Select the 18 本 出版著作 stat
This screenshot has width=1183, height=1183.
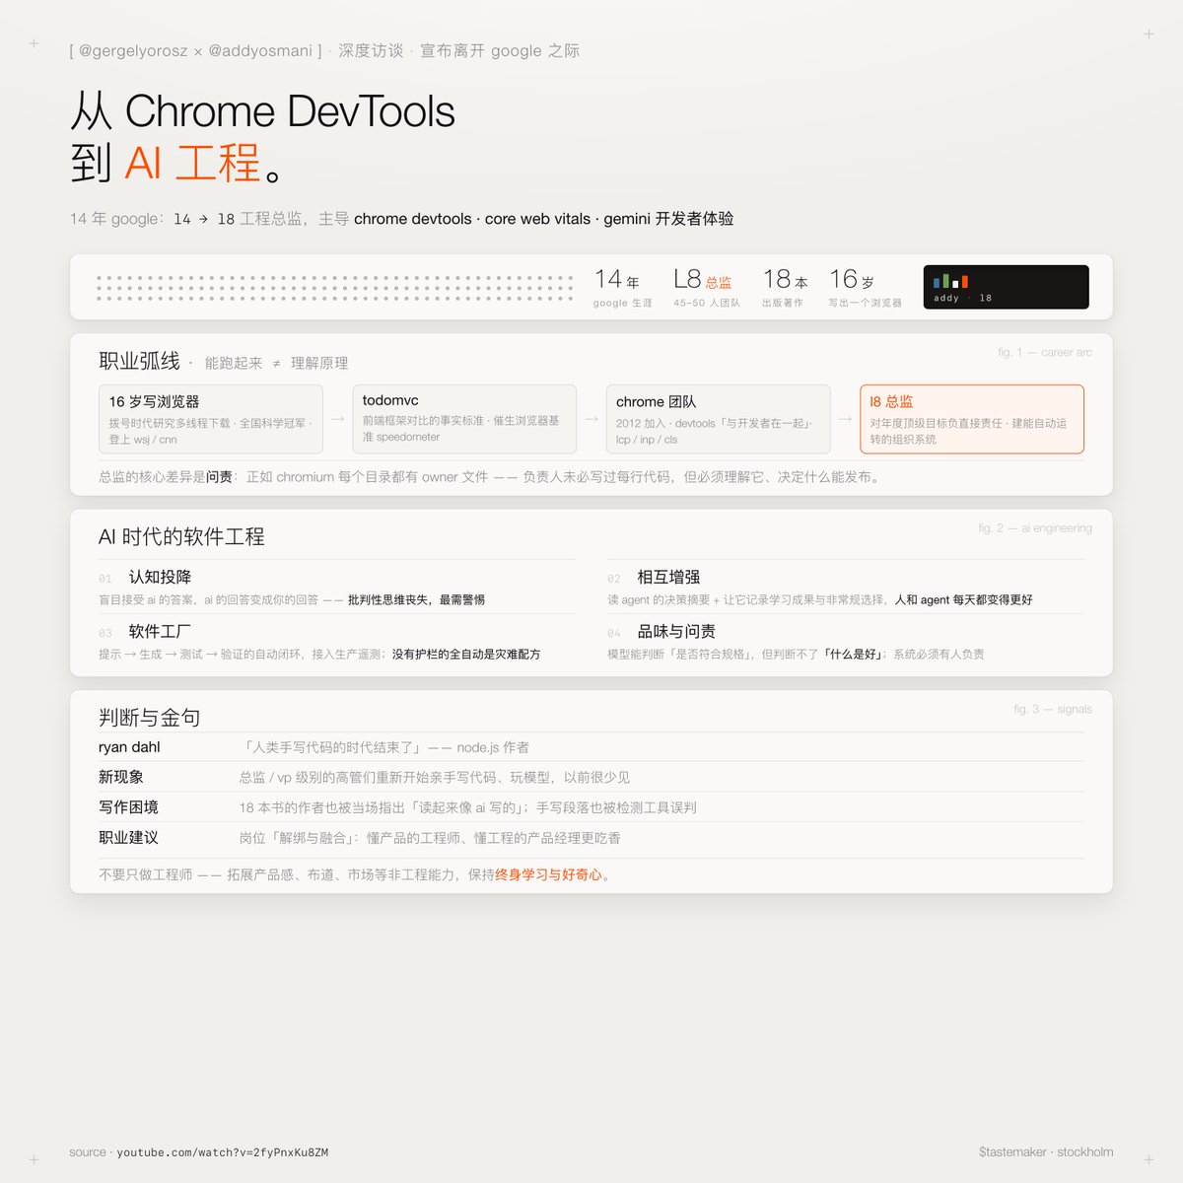click(x=783, y=288)
